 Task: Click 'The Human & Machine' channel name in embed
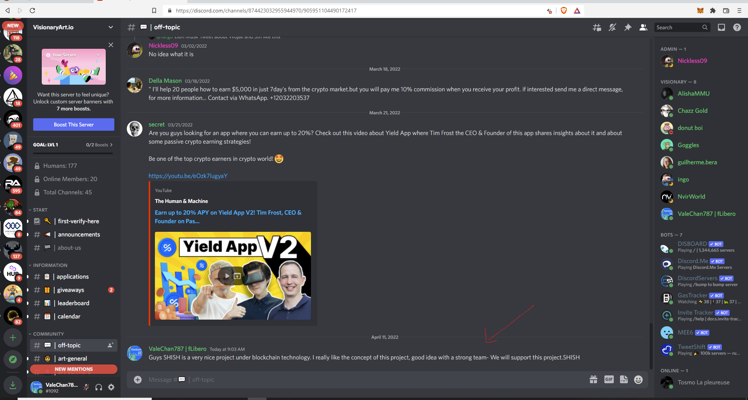pos(181,201)
